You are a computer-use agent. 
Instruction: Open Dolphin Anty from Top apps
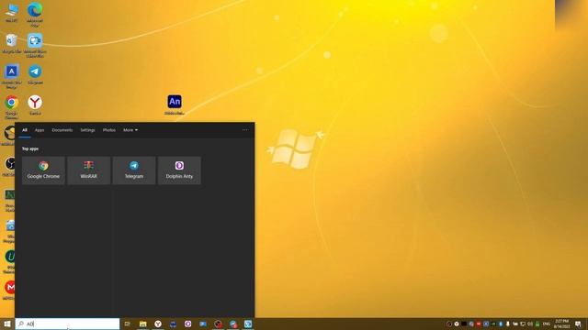point(179,170)
